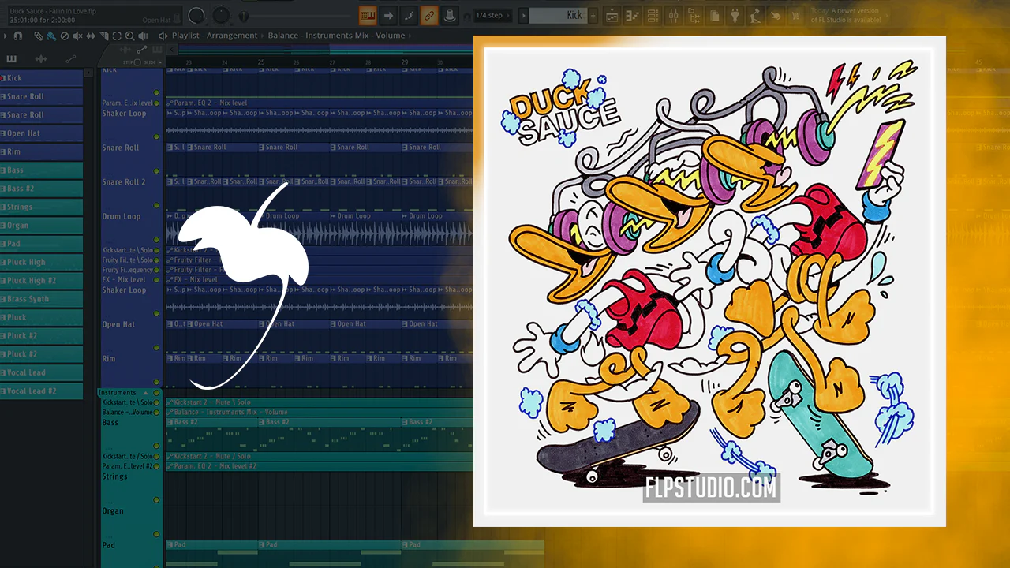Open the playlist options menu arrow
This screenshot has height=568, width=1010.
click(6, 35)
